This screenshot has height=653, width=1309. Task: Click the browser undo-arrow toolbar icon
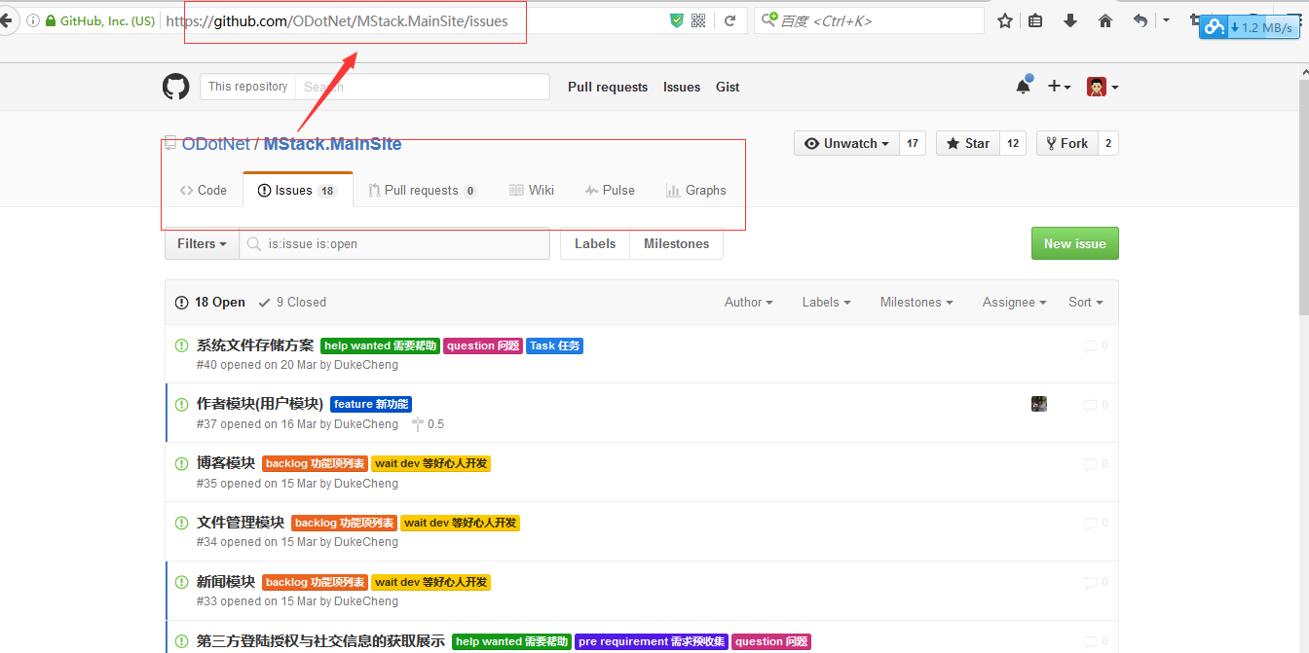(1141, 20)
